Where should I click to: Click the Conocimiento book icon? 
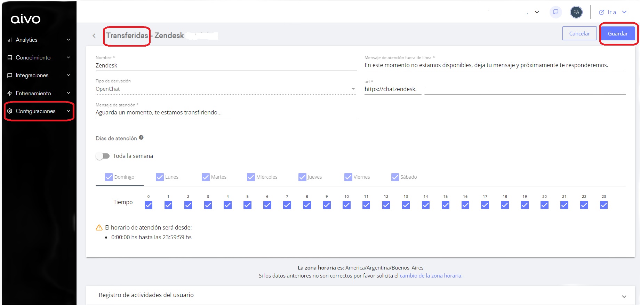point(10,57)
